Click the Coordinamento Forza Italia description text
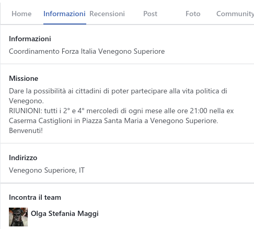Viewport: 254px width, 229px height. [87, 52]
